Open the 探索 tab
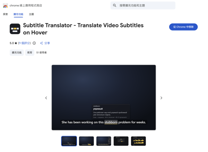Image resolution: width=208 pixels, height=152 pixels. (x=6, y=14)
